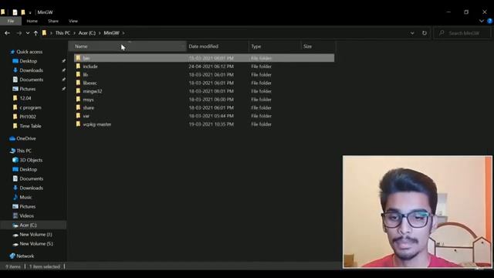Switch to the View ribbon tab
Screen dimensions: 494x278
(x=73, y=21)
